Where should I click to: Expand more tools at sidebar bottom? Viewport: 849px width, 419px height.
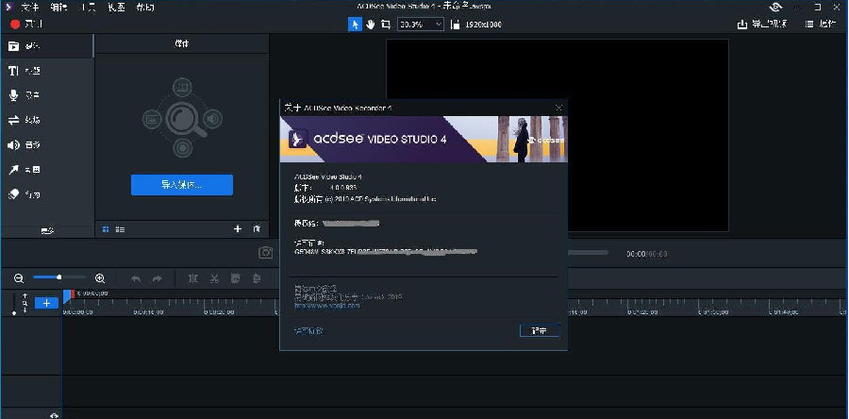pos(47,231)
